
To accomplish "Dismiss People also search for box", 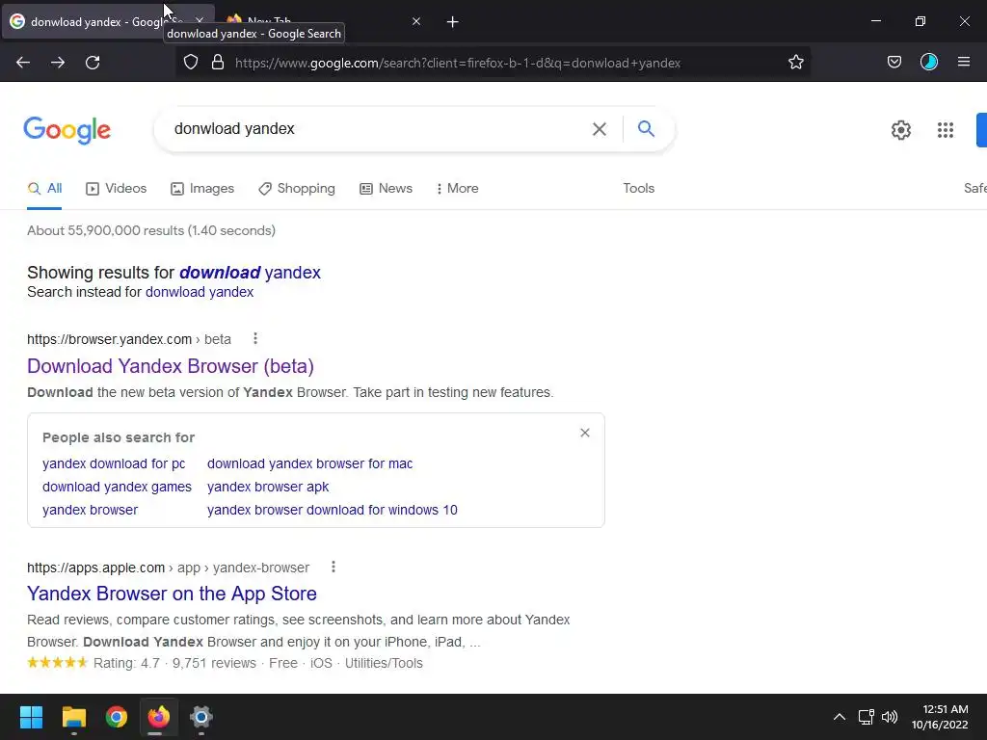I will click(585, 433).
